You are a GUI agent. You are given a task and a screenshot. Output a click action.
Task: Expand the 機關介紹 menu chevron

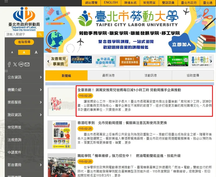pyautogui.click(x=41, y=90)
